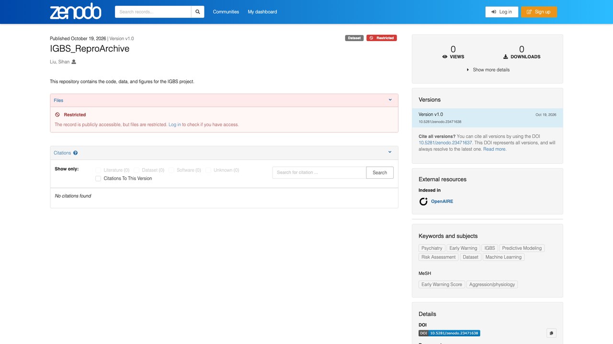Toggle the Dataset (0) citation filter checkbox
This screenshot has height=344, width=613.
click(x=136, y=170)
